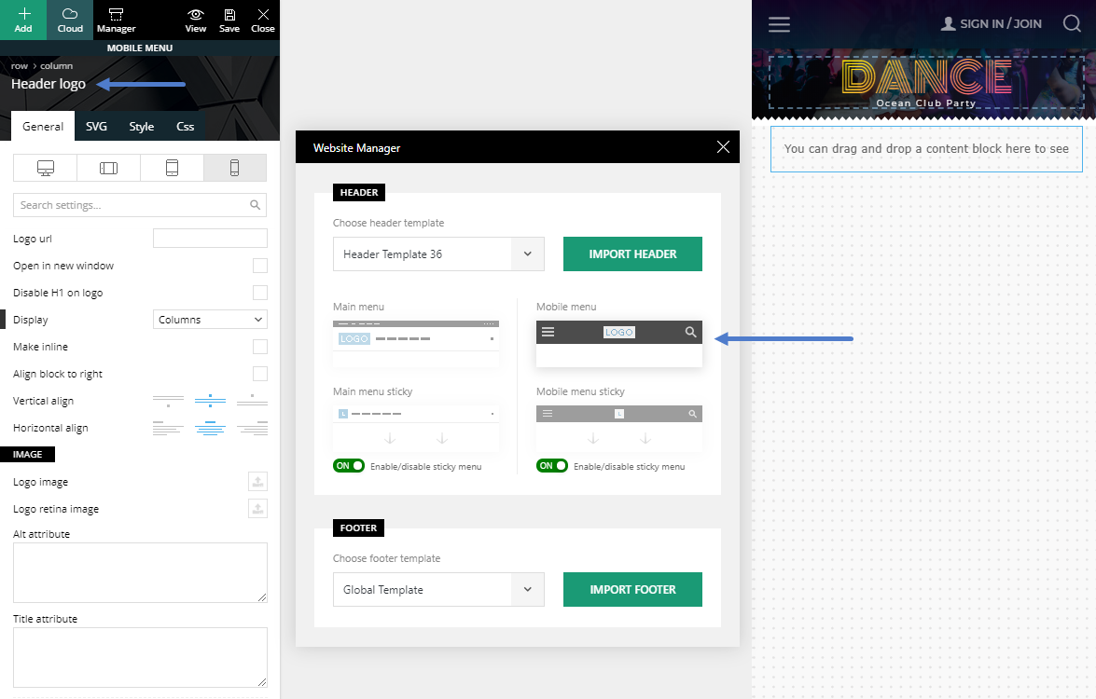This screenshot has width=1096, height=699.
Task: Go to row in the breadcrumb
Action: (20, 65)
